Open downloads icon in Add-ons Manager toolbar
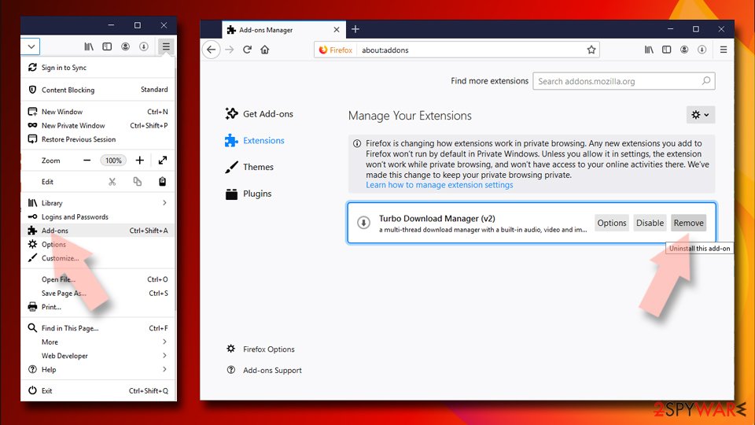Screen dimensions: 755x425 point(702,50)
